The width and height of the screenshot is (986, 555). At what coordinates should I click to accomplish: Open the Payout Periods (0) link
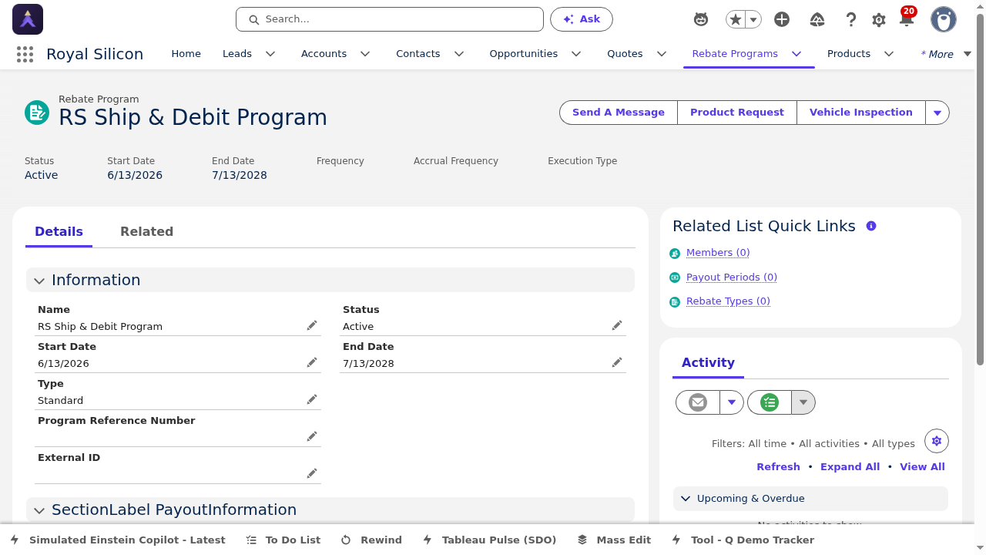pyautogui.click(x=732, y=277)
